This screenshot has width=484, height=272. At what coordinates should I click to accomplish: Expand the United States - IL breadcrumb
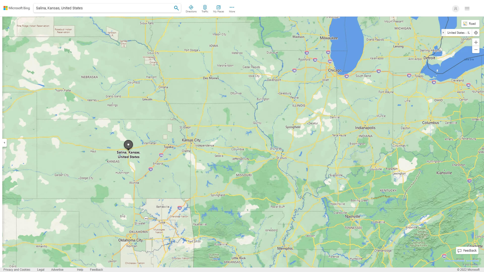click(x=443, y=33)
